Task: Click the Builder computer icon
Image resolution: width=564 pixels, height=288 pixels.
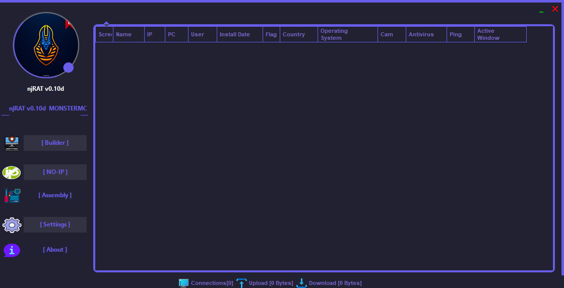Action: (x=12, y=143)
